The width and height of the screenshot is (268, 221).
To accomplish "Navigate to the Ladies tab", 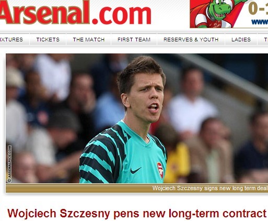I will (x=241, y=40).
